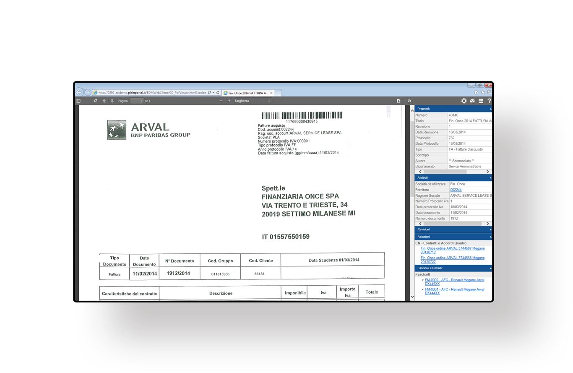Image resolution: width=573 pixels, height=373 pixels.
Task: Select Ragione Sociale value ARVAL SERVICE LEASE
Action: [x=471, y=196]
